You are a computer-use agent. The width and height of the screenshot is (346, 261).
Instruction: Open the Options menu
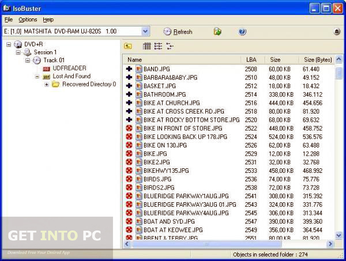click(x=28, y=20)
